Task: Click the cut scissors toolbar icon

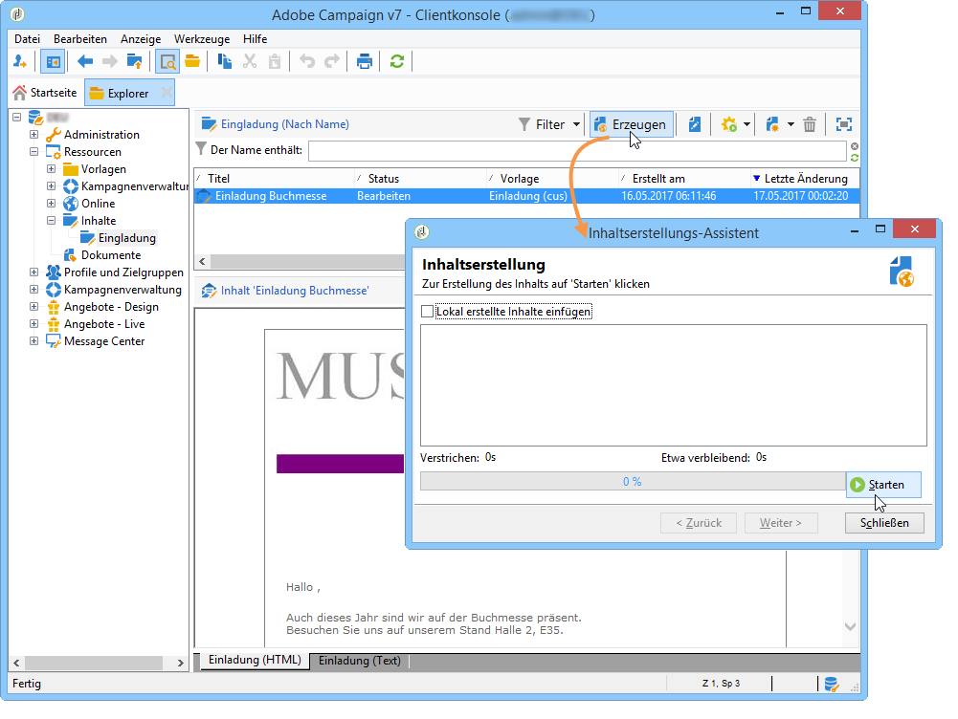Action: click(250, 61)
